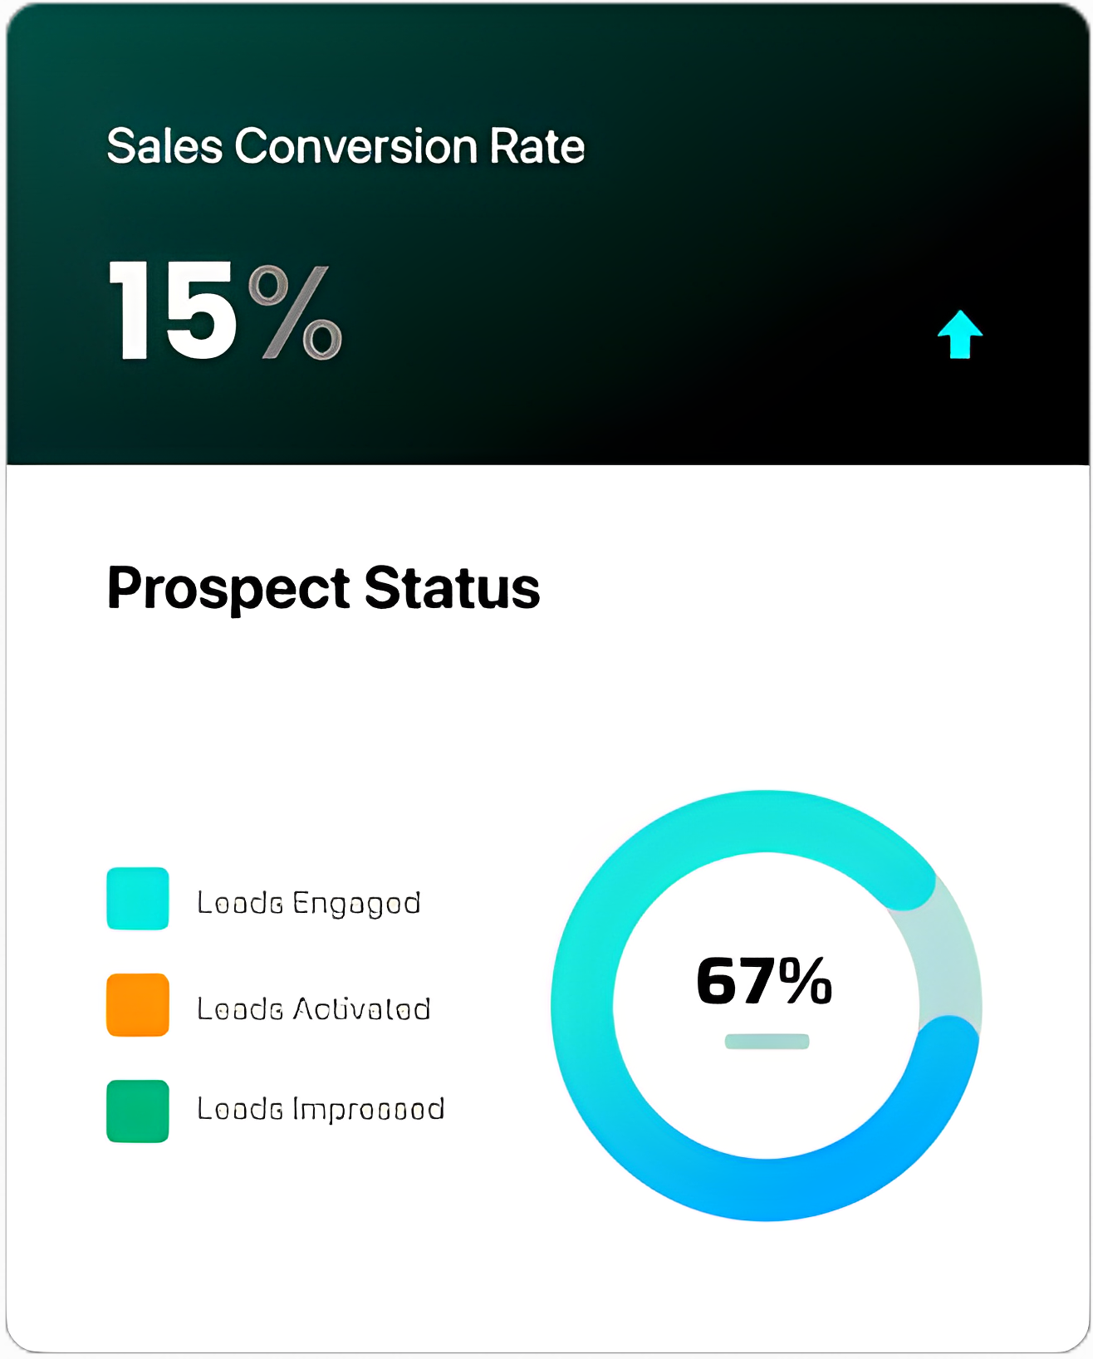Click the word Status in the section heading

point(452,588)
